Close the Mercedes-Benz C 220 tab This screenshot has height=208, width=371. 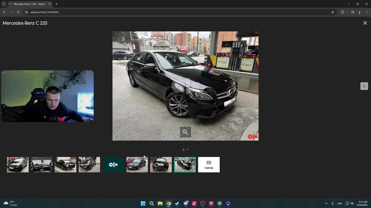point(50,4)
